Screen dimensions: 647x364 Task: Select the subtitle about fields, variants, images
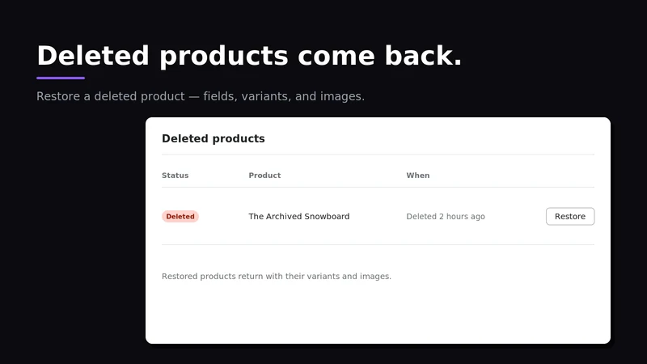[201, 96]
